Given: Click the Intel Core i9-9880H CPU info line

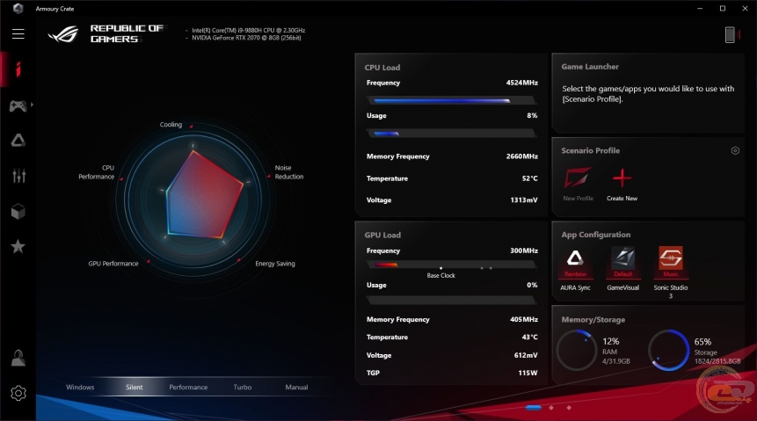Looking at the screenshot, I should click(248, 30).
